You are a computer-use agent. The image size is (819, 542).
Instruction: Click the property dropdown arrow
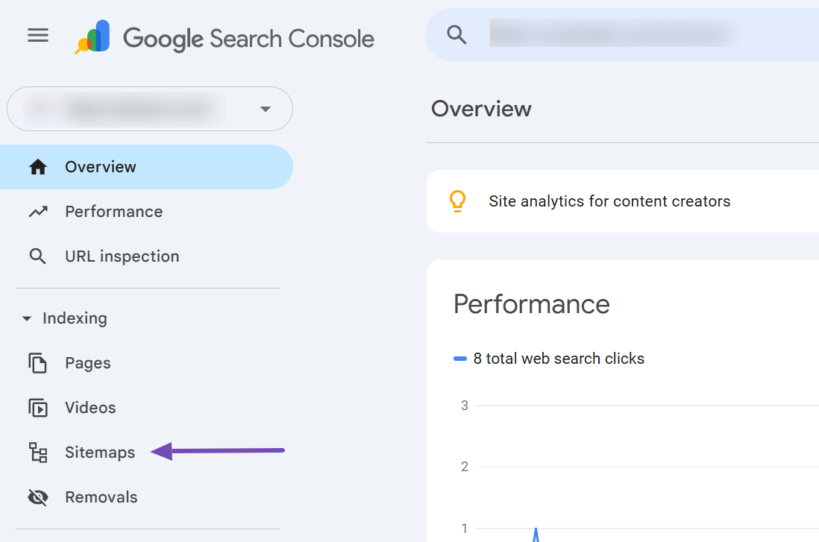click(266, 109)
